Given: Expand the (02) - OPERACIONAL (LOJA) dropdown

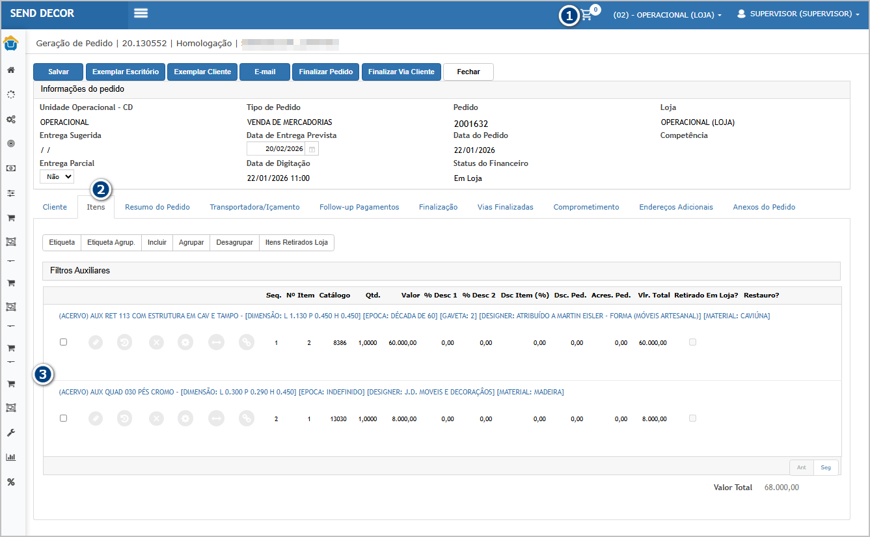Looking at the screenshot, I should 667,14.
